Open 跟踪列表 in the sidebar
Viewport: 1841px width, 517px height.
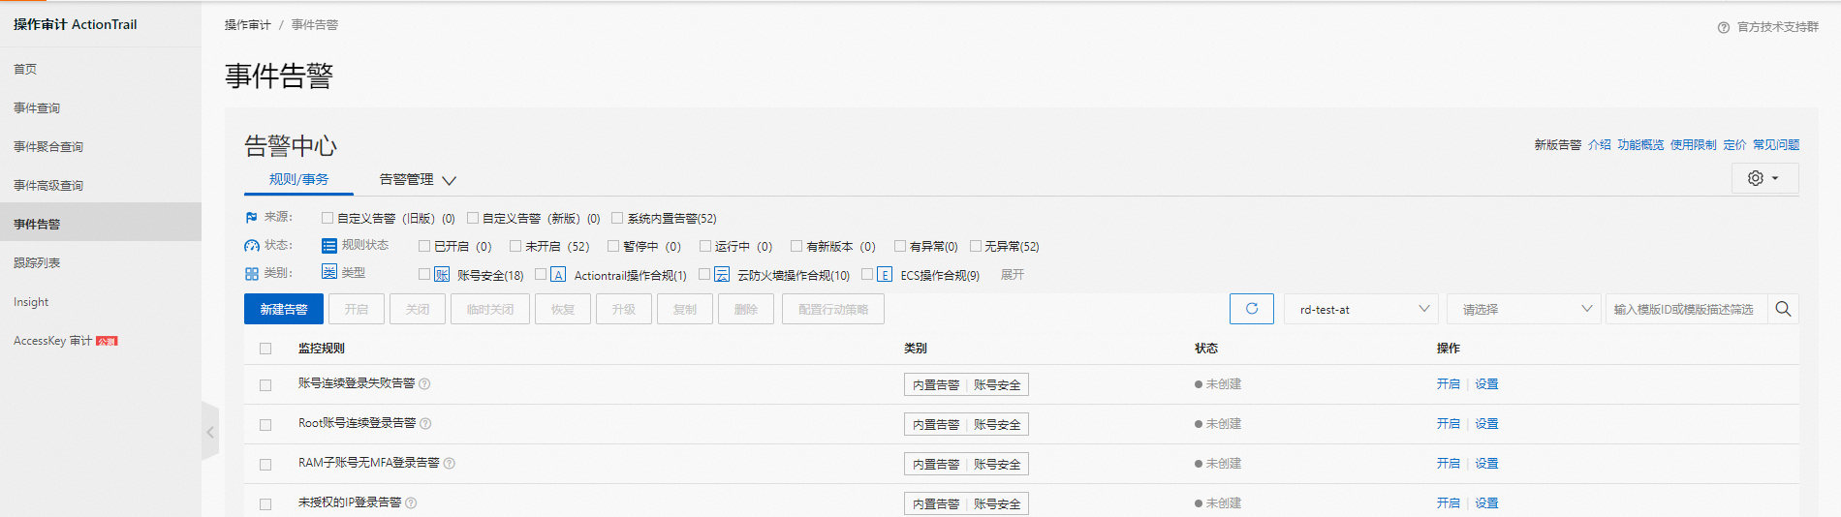37,262
